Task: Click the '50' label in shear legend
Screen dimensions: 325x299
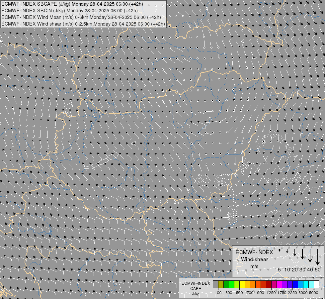Action: click(318, 269)
